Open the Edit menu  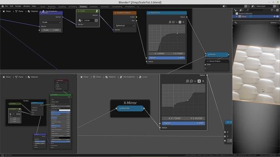12,6
